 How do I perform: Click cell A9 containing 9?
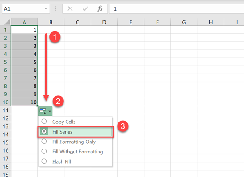(24, 94)
